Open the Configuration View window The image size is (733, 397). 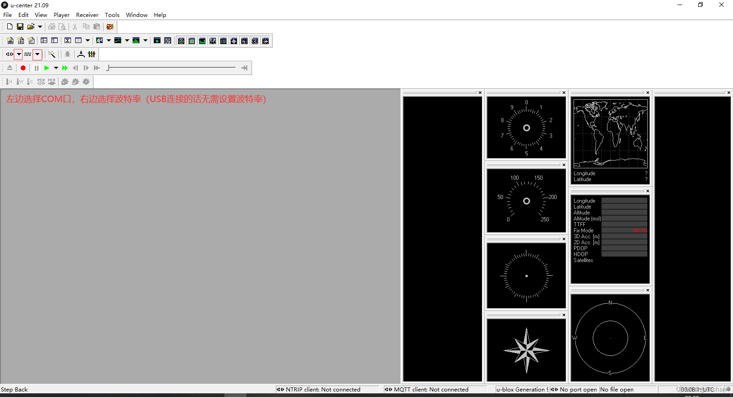pos(55,41)
